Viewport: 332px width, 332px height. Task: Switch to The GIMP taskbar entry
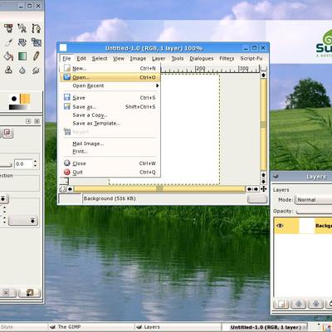pyautogui.click(x=91, y=327)
